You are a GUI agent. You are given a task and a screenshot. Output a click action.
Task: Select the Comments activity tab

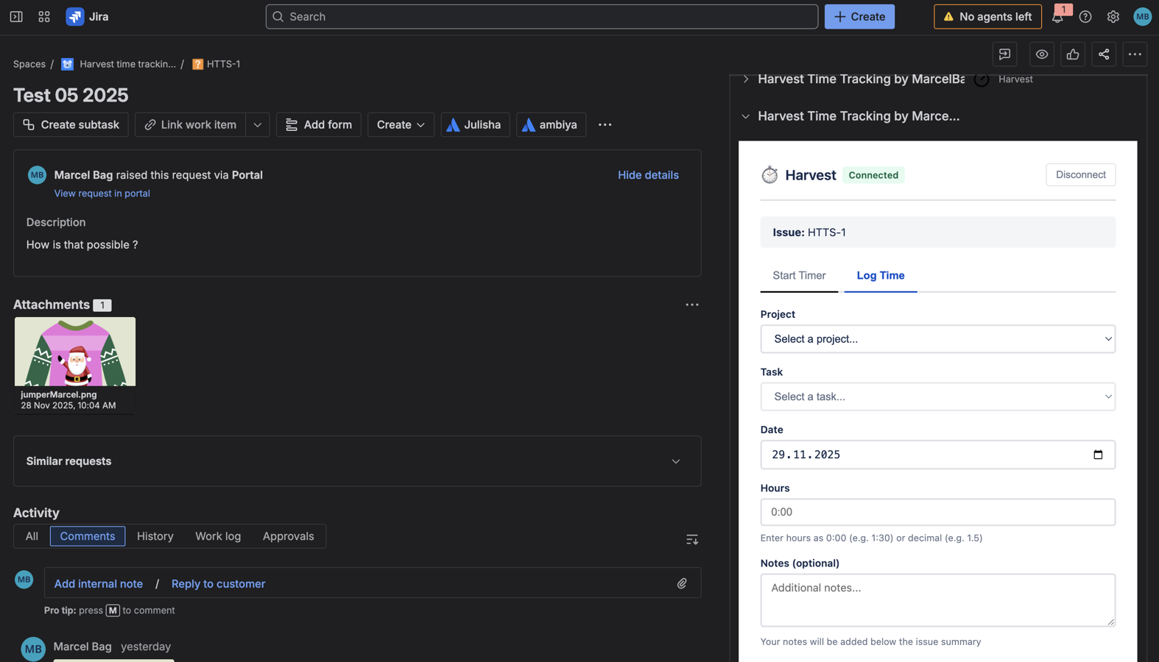(88, 536)
